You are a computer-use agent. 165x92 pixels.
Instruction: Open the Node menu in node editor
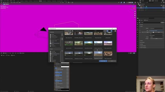[18, 53]
